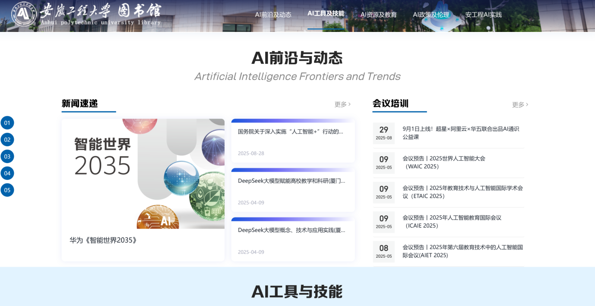The height and width of the screenshot is (306, 595).
Task: Open the AI政策及伦理 menu item
Action: (431, 15)
